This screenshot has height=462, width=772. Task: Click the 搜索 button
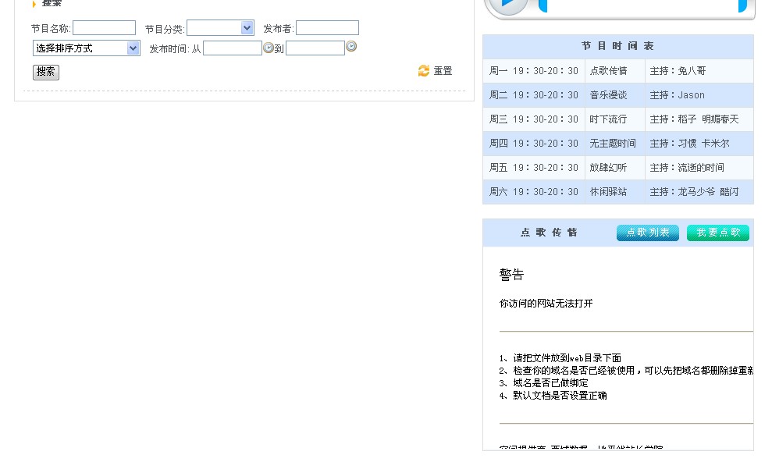pos(46,72)
